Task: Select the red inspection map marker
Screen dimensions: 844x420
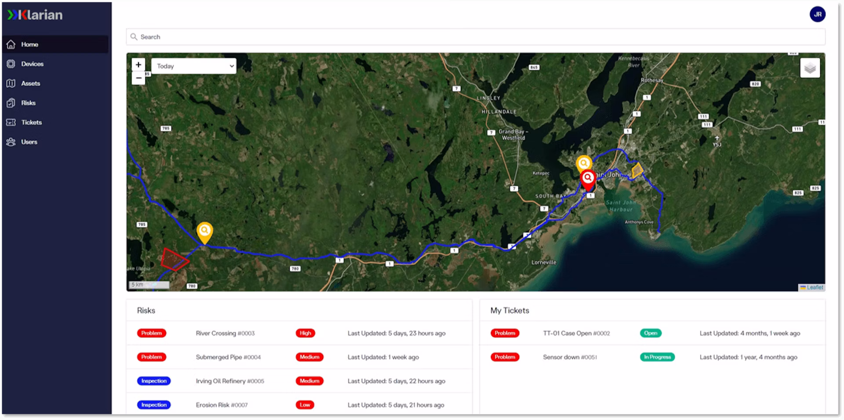Action: click(588, 180)
